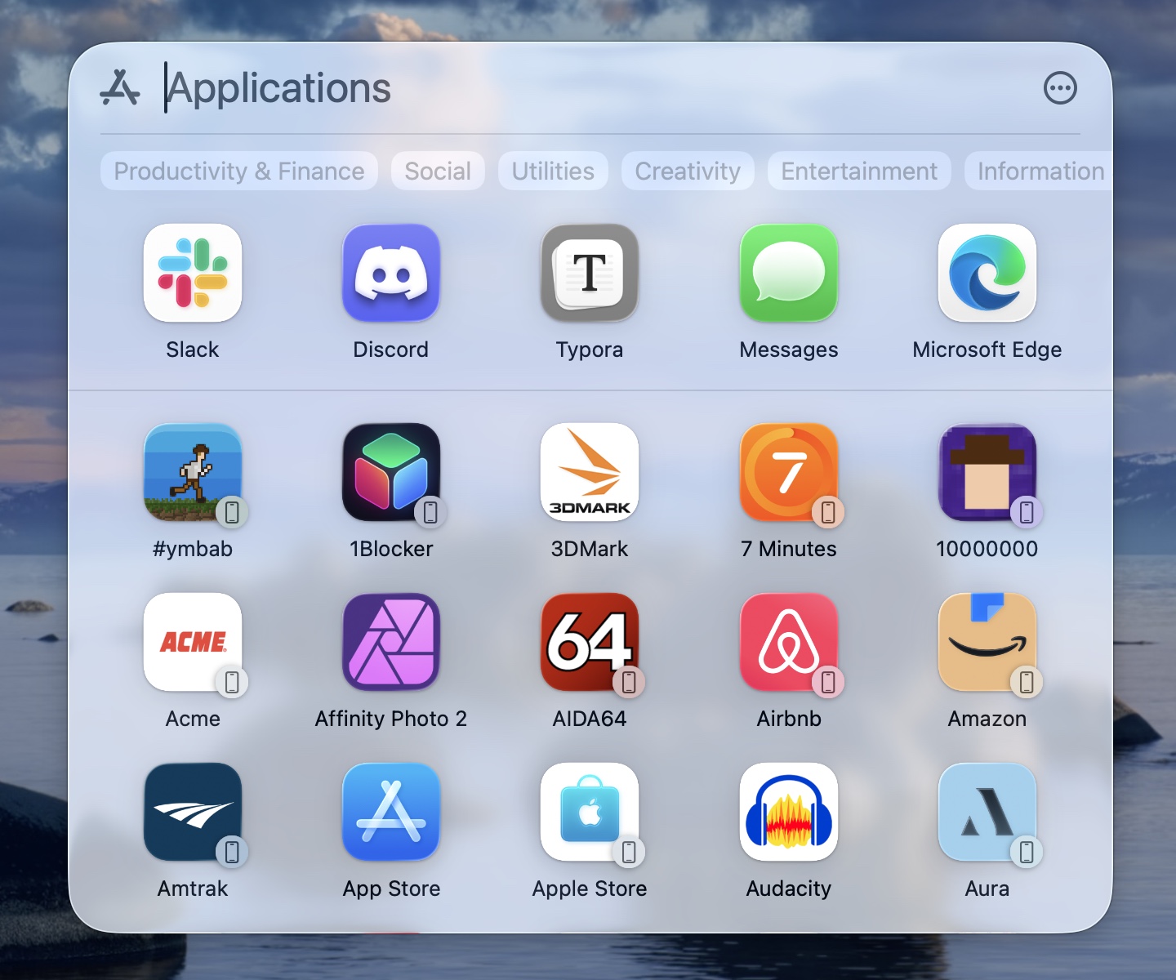Viewport: 1176px width, 980px height.
Task: Filter by Social category
Action: point(438,171)
